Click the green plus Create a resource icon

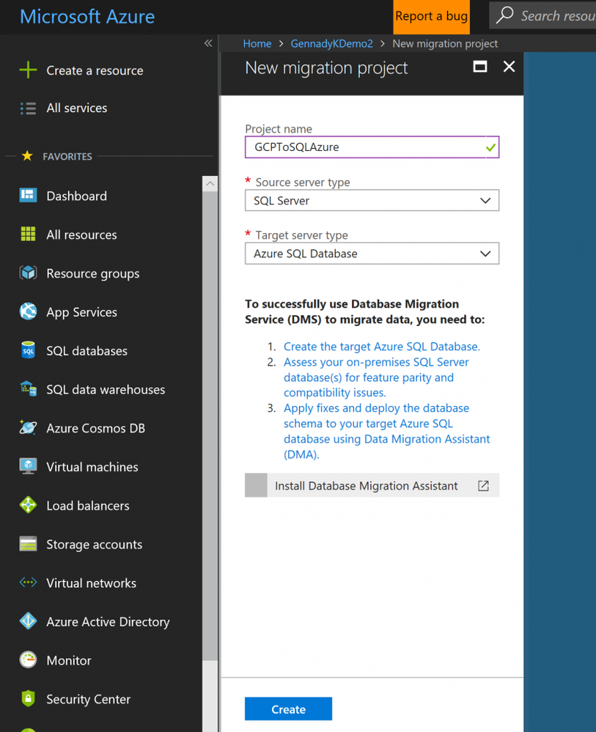[28, 70]
